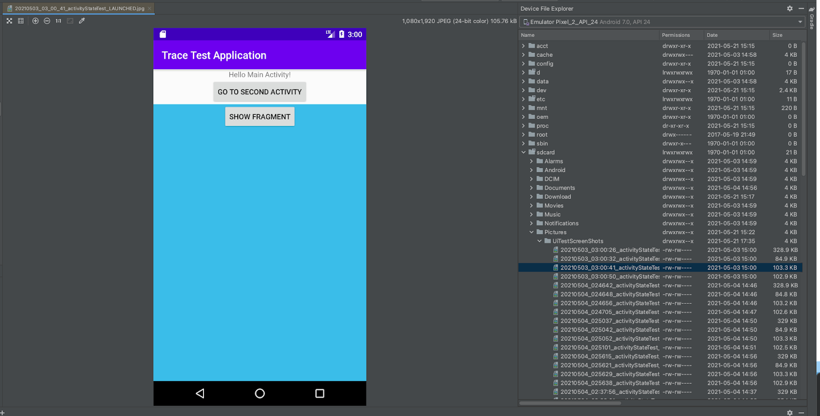Click the file explorer horizontal scrollbar
The image size is (820, 416).
click(570, 403)
